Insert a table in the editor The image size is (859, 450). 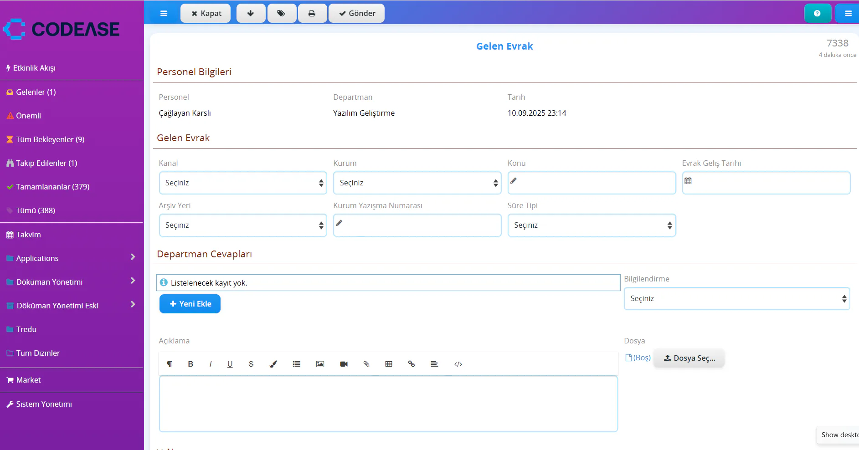coord(389,364)
